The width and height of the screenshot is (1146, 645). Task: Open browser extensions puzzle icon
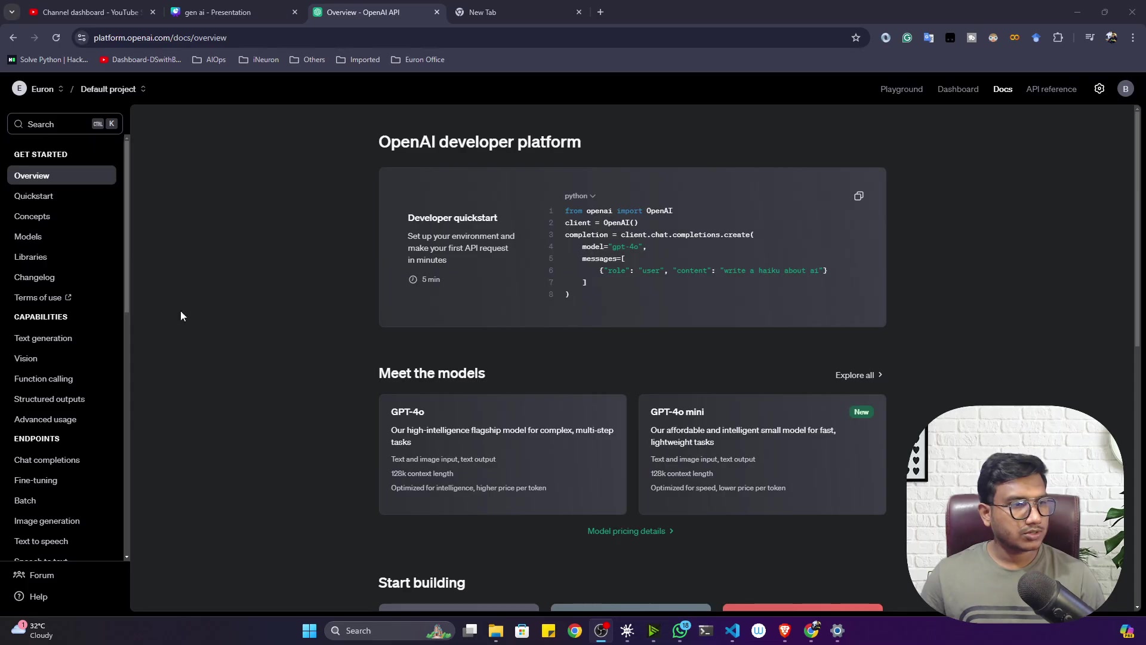(x=1058, y=38)
